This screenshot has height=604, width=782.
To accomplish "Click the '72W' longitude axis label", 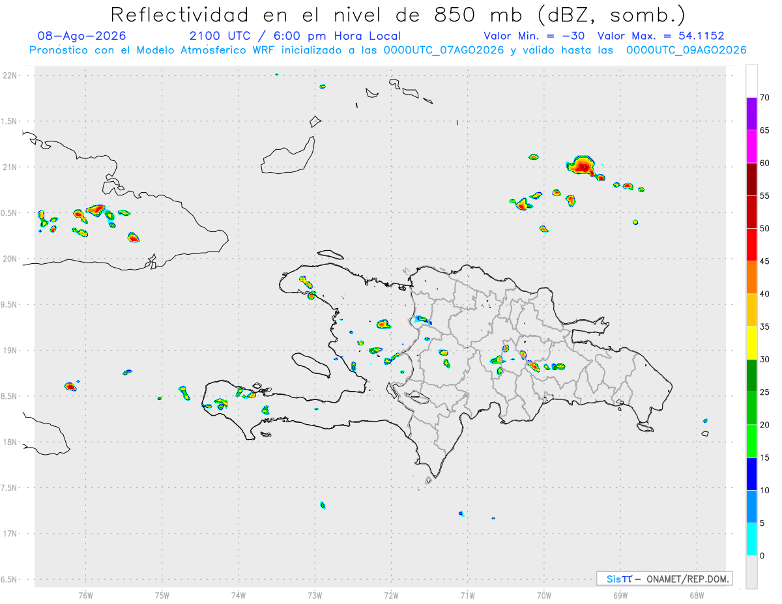I will tap(391, 595).
